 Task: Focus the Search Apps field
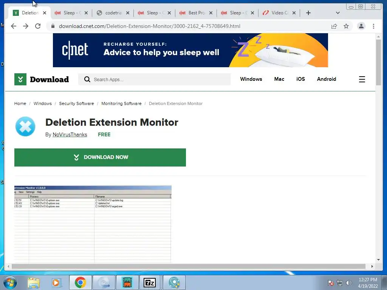pos(154,79)
